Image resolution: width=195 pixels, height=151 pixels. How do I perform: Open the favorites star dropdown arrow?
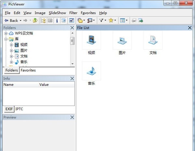point(115,20)
